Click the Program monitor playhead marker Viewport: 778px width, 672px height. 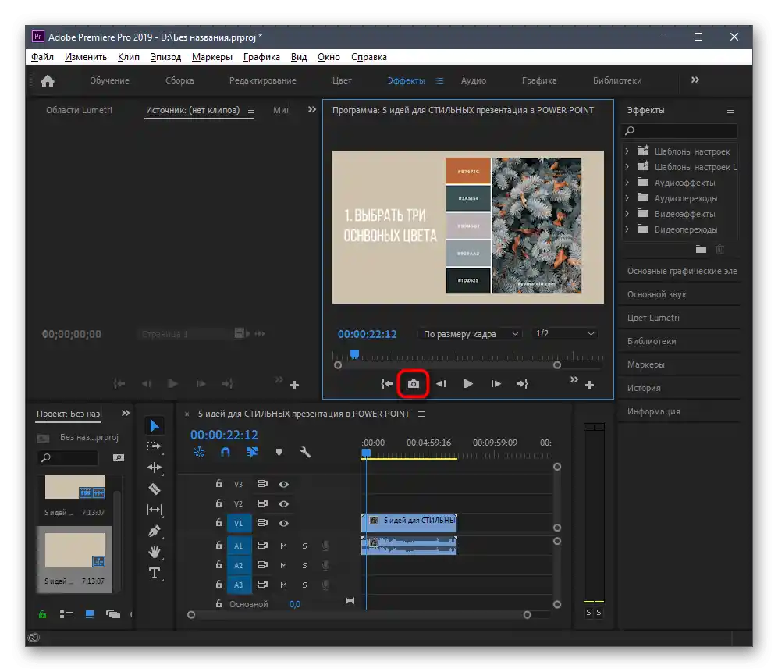(354, 354)
